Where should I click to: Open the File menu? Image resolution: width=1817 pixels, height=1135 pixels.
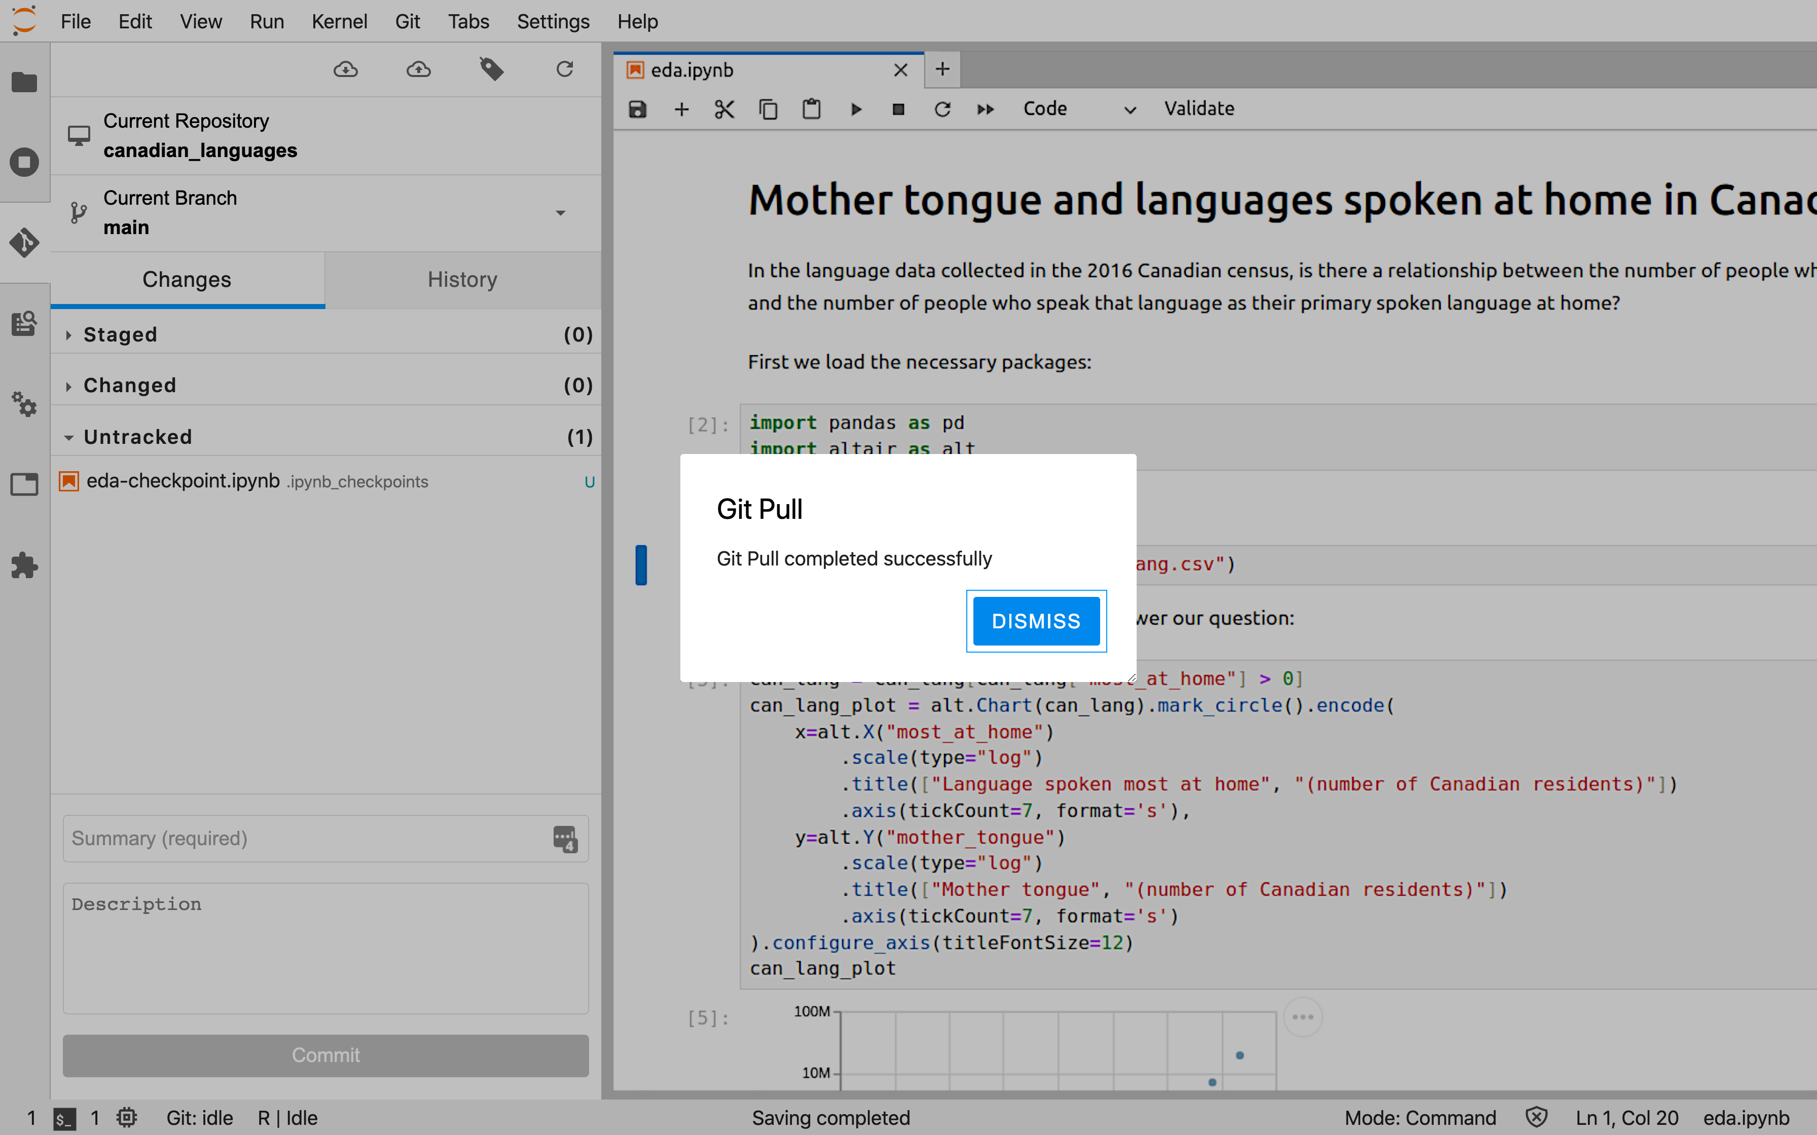(76, 22)
